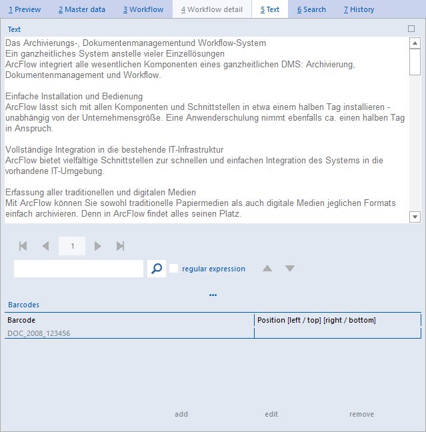Viewport: 426px width, 432px height.
Task: Click the Barcode column header
Action: [x=129, y=320]
